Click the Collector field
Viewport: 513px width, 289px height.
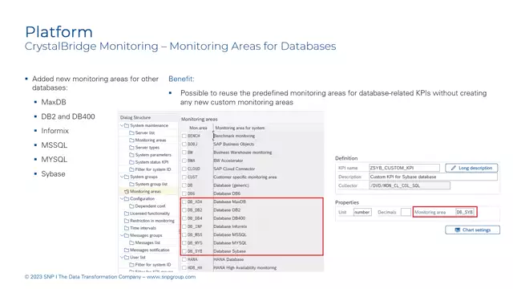(x=410, y=185)
